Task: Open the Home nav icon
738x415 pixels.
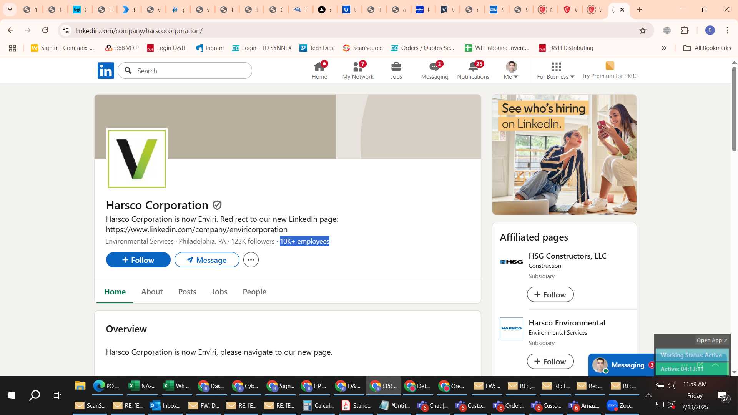Action: 319,71
